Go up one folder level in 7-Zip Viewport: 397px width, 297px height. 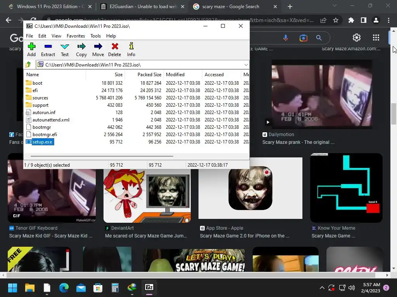28,65
